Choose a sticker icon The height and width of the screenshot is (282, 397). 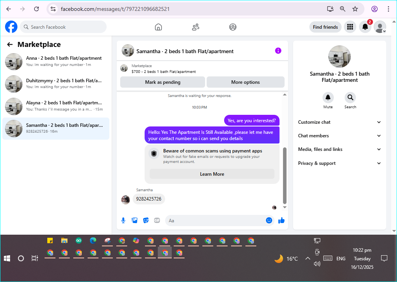(146, 220)
